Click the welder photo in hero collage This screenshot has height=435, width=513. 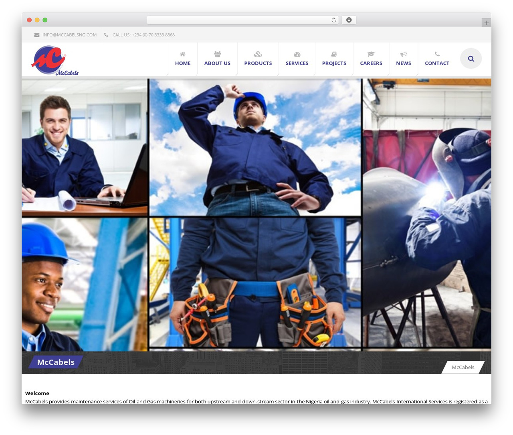tap(427, 213)
